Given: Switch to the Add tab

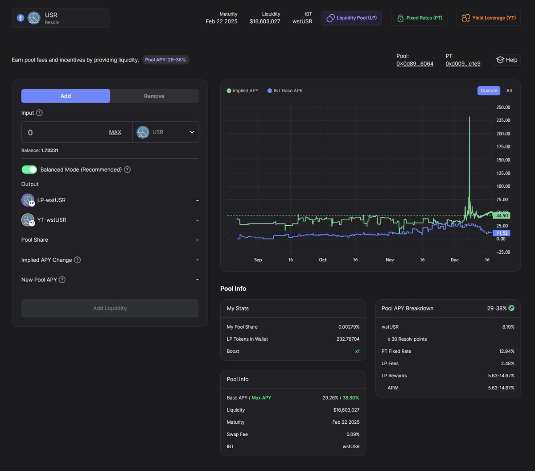Looking at the screenshot, I should 66,96.
